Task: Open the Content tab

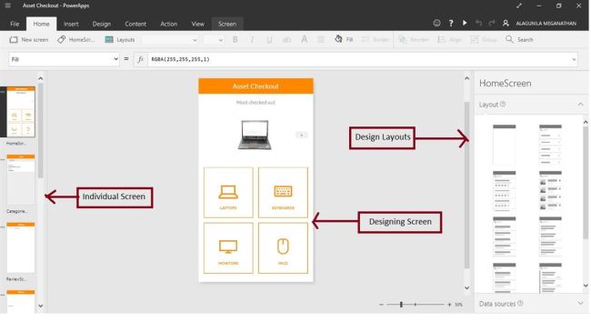Action: coord(135,24)
